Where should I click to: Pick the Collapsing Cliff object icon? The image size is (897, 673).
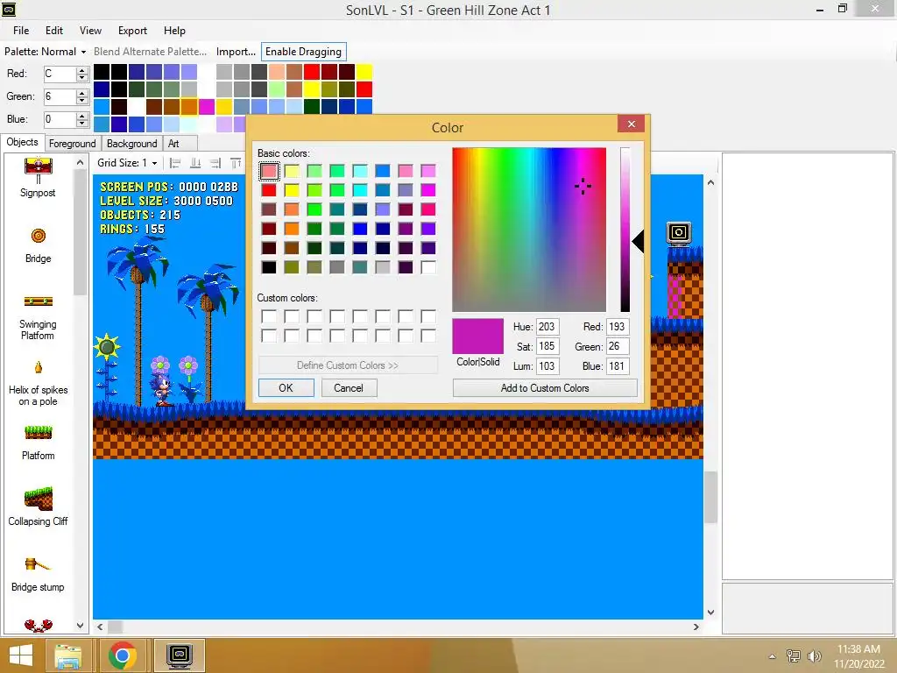39,499
